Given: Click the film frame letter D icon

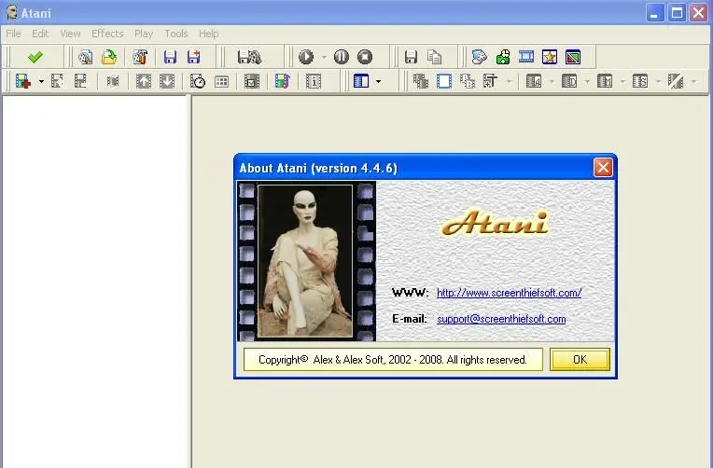Looking at the screenshot, I should tap(569, 81).
